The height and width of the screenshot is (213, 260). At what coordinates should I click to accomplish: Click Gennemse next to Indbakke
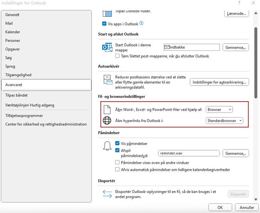[x=236, y=48]
